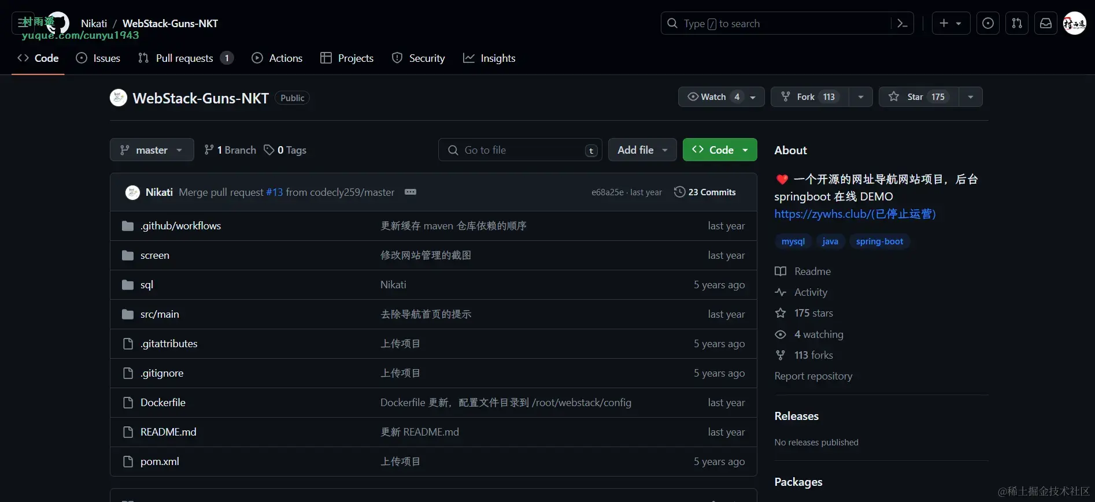The width and height of the screenshot is (1095, 502).
Task: Click the e68a25e commit hash
Action: coord(607,192)
